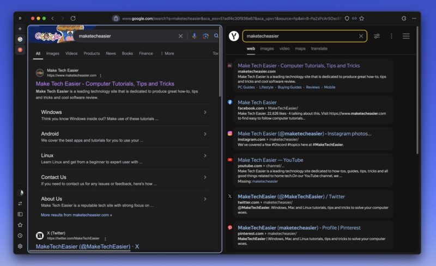Click More results from maketecheasier.com link

click(76, 215)
